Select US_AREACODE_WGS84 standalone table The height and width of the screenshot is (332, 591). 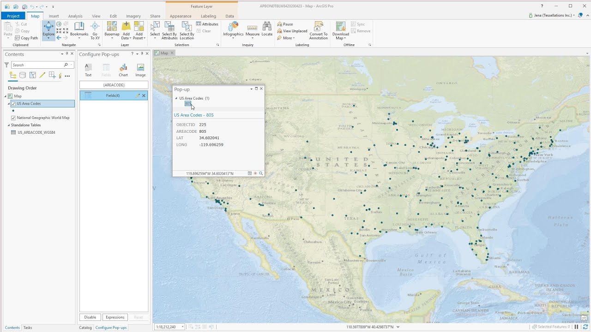[36, 132]
